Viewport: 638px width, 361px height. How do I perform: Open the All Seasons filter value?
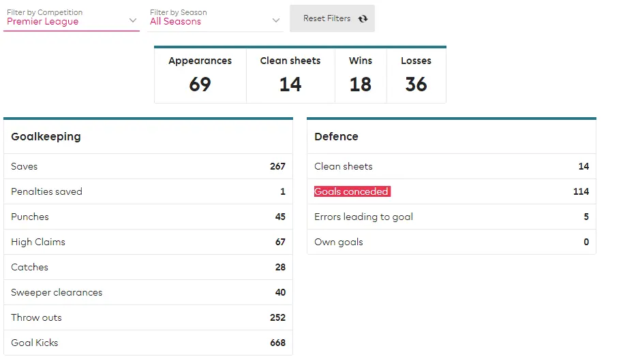point(176,22)
